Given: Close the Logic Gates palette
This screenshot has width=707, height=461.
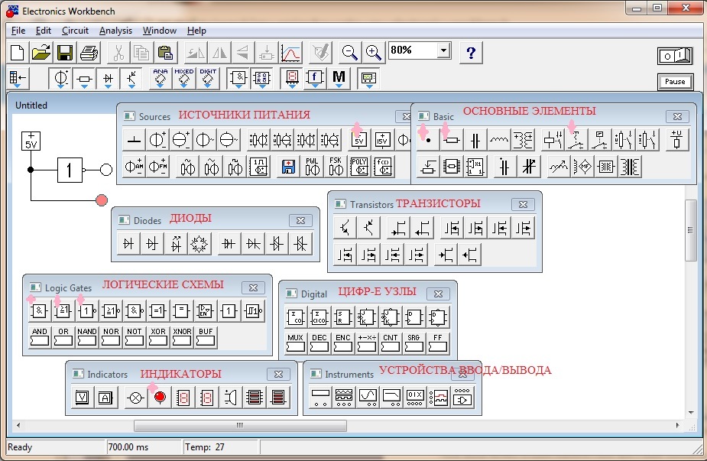Looking at the screenshot, I should tap(253, 287).
